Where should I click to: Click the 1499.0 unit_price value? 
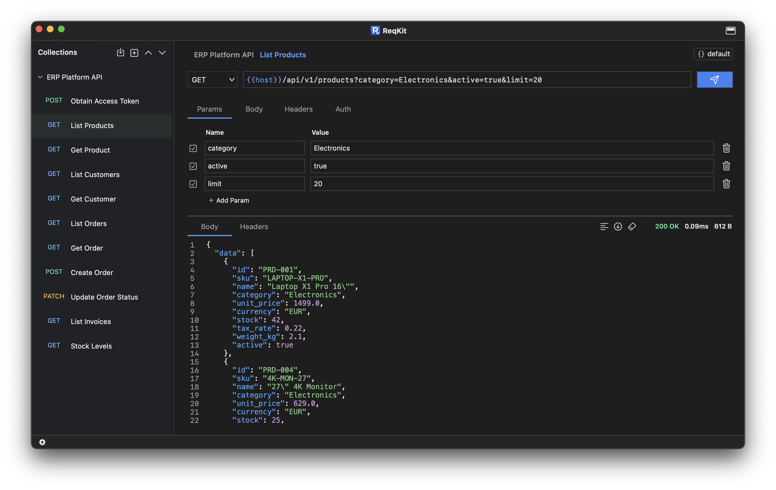[x=306, y=303]
